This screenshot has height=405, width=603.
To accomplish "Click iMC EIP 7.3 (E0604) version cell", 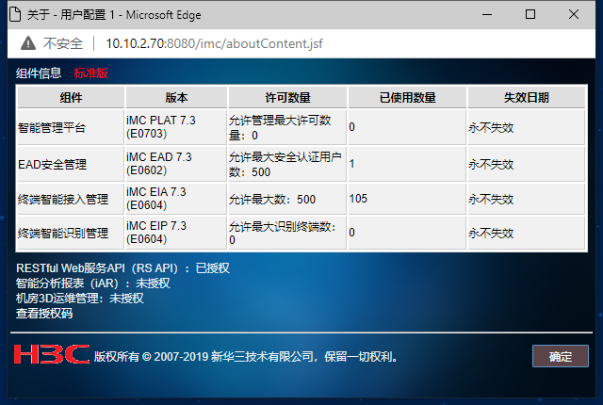I will tap(176, 233).
